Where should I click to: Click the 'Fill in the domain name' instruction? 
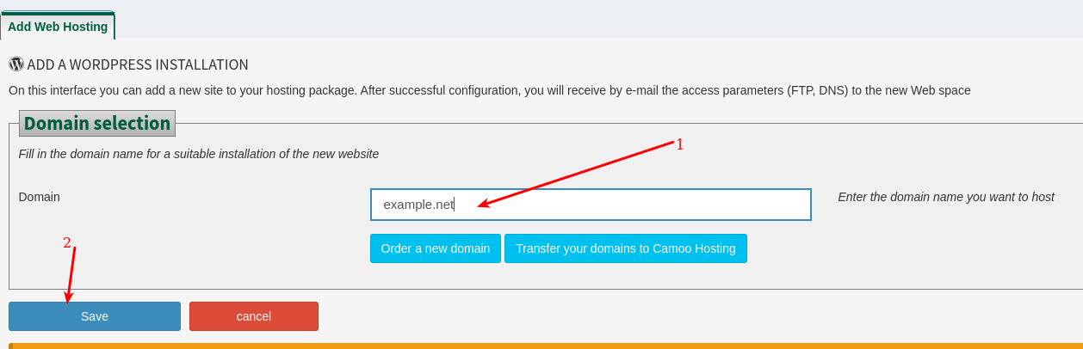(x=199, y=154)
